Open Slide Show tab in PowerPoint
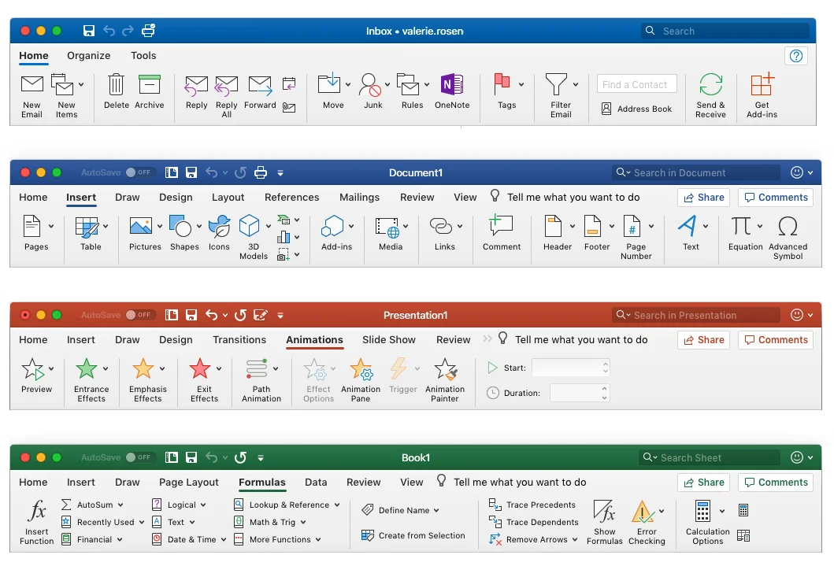 point(389,340)
